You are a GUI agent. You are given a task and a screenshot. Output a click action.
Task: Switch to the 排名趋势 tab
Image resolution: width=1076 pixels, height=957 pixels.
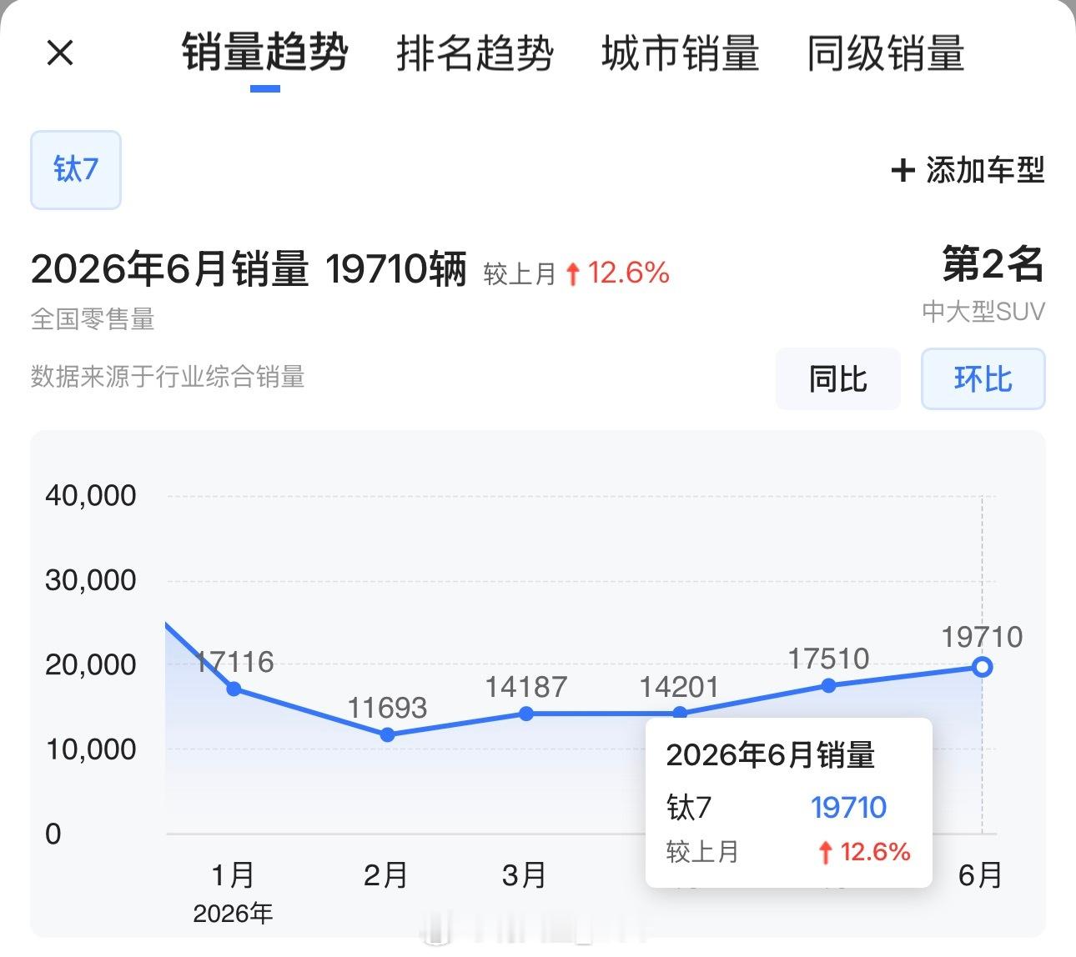coord(475,53)
